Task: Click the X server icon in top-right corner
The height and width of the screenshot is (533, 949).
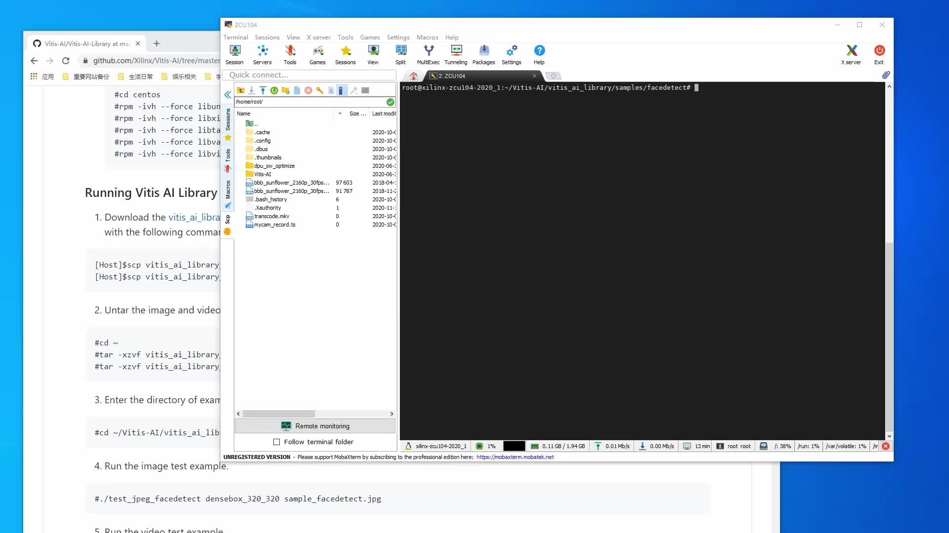Action: click(852, 51)
